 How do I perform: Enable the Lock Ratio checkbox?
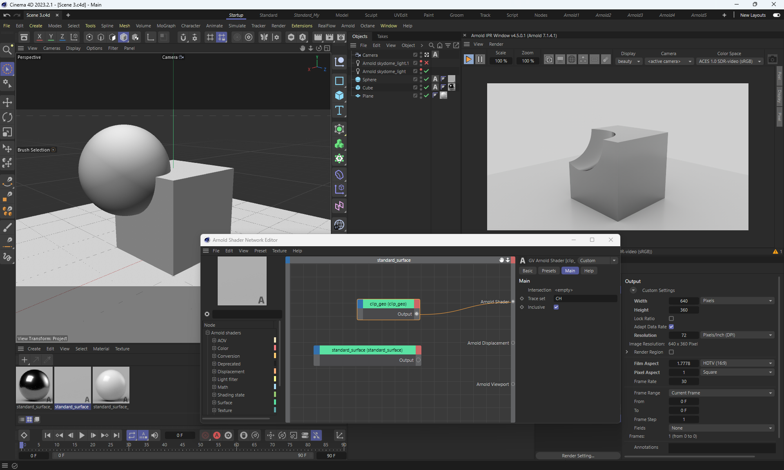tap(671, 319)
